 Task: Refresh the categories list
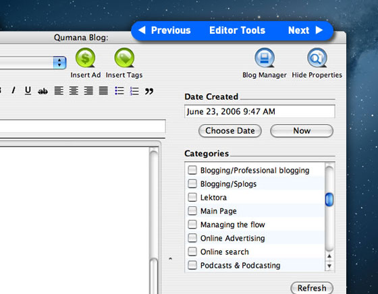312,288
